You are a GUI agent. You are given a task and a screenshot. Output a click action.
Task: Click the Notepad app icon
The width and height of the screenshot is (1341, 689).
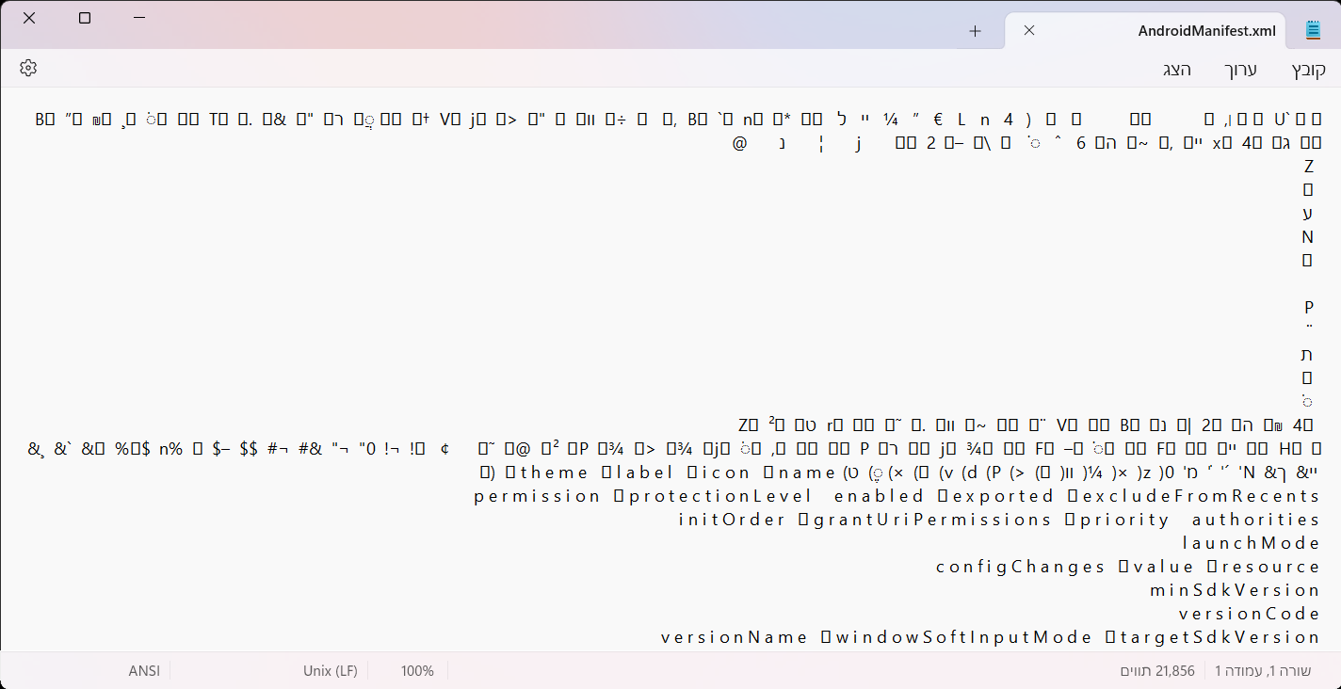[1313, 30]
